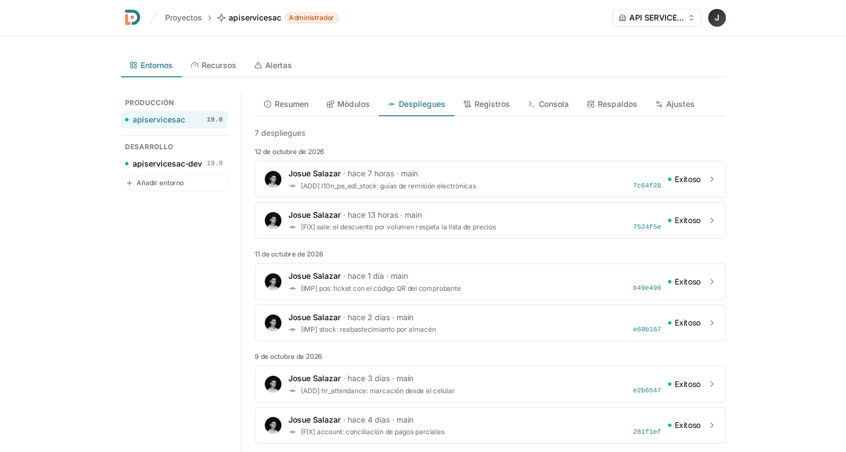
Task: Open the API SERVICE organization dropdown
Action: pyautogui.click(x=657, y=18)
